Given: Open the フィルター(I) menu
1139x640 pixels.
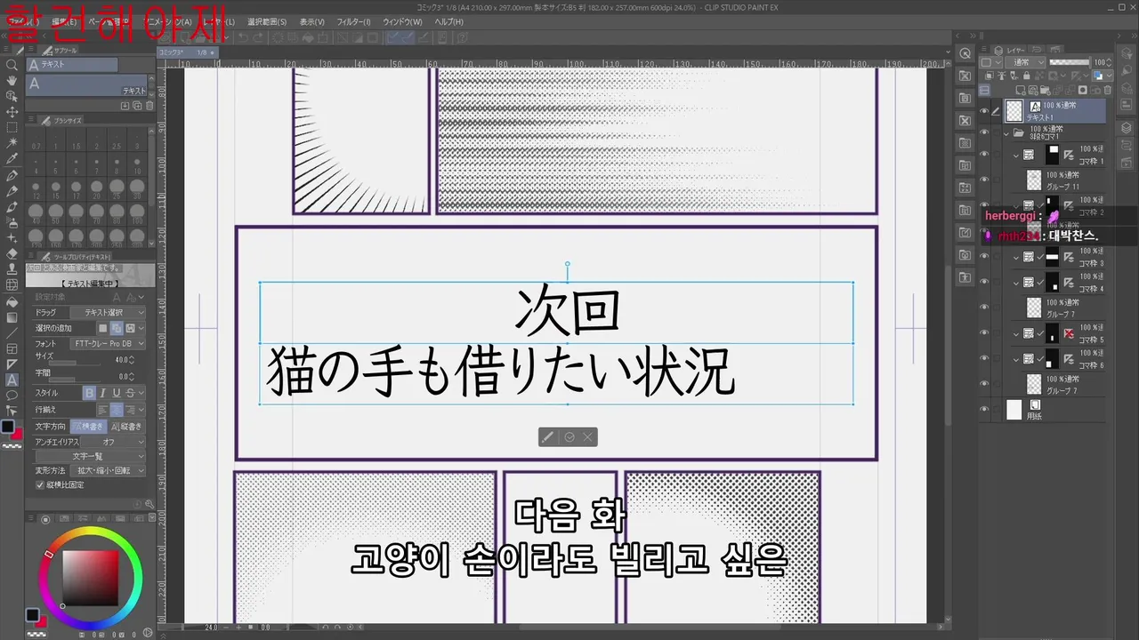Looking at the screenshot, I should (354, 21).
